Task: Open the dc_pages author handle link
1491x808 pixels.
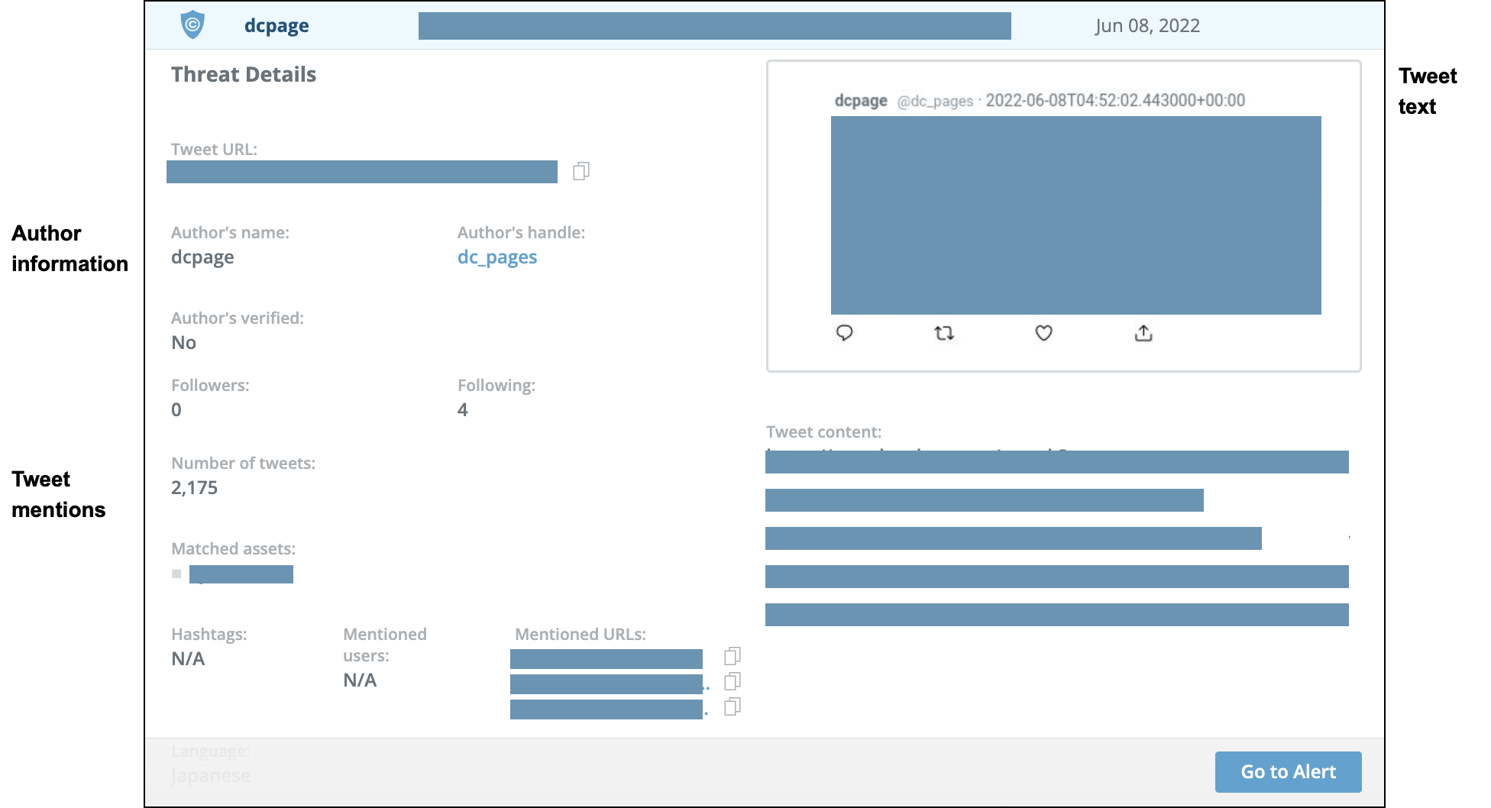Action: point(496,257)
